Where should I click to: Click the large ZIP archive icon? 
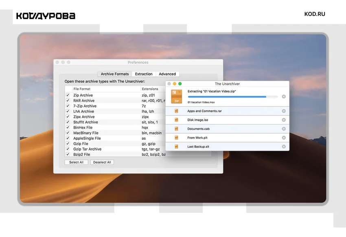pyautogui.click(x=177, y=97)
